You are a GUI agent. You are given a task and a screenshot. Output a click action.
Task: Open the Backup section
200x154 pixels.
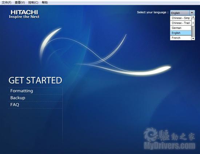[18, 98]
